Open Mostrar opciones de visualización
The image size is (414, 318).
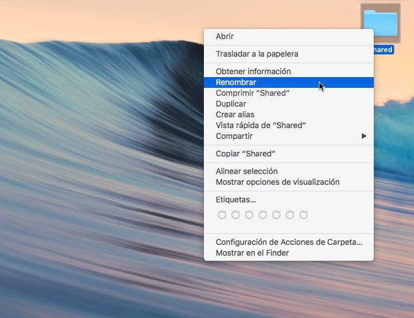[x=289, y=182]
